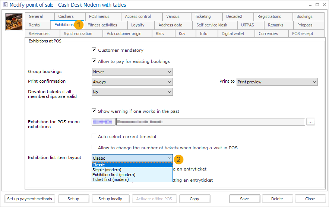Click the window document icon in title bar
Image resolution: width=329 pixels, height=207 pixels.
[4, 5]
